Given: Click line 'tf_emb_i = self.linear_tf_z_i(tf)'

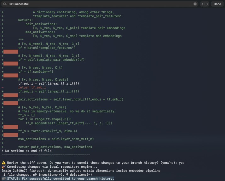Looking at the screenshot, I should 49,83.
